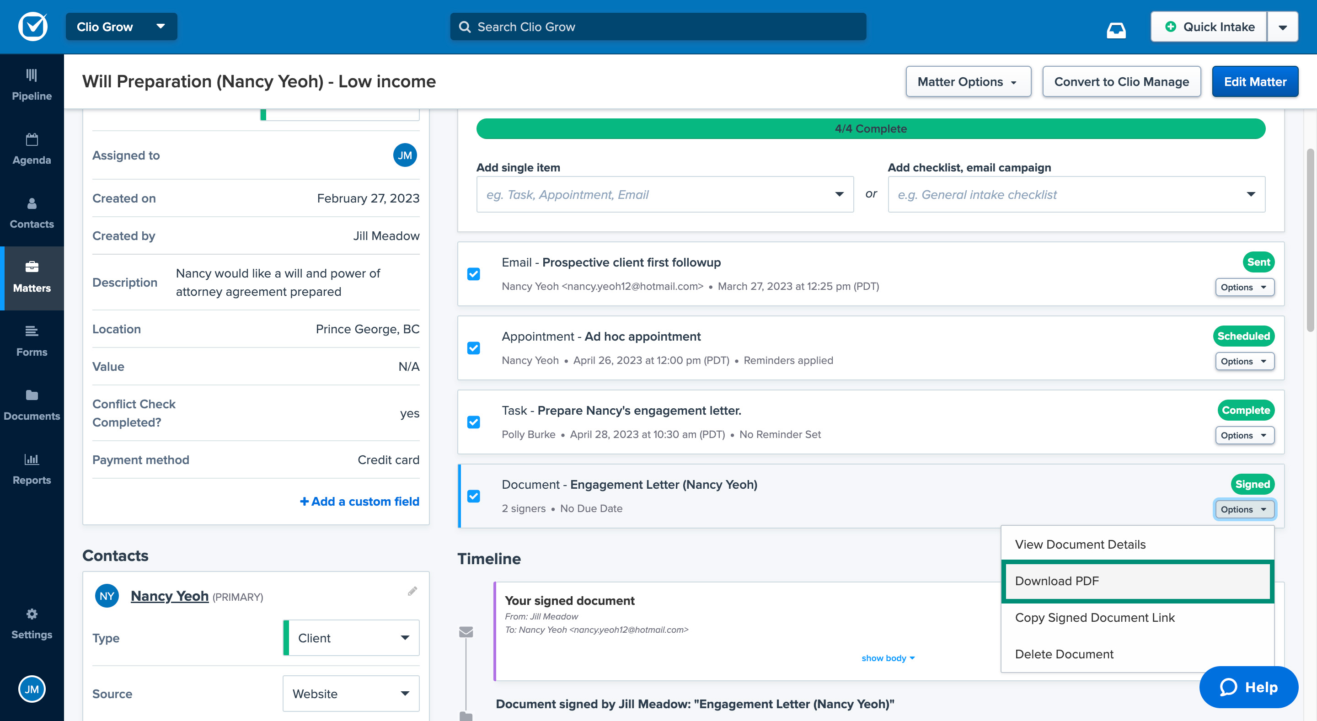Open the Forms section

(x=32, y=342)
